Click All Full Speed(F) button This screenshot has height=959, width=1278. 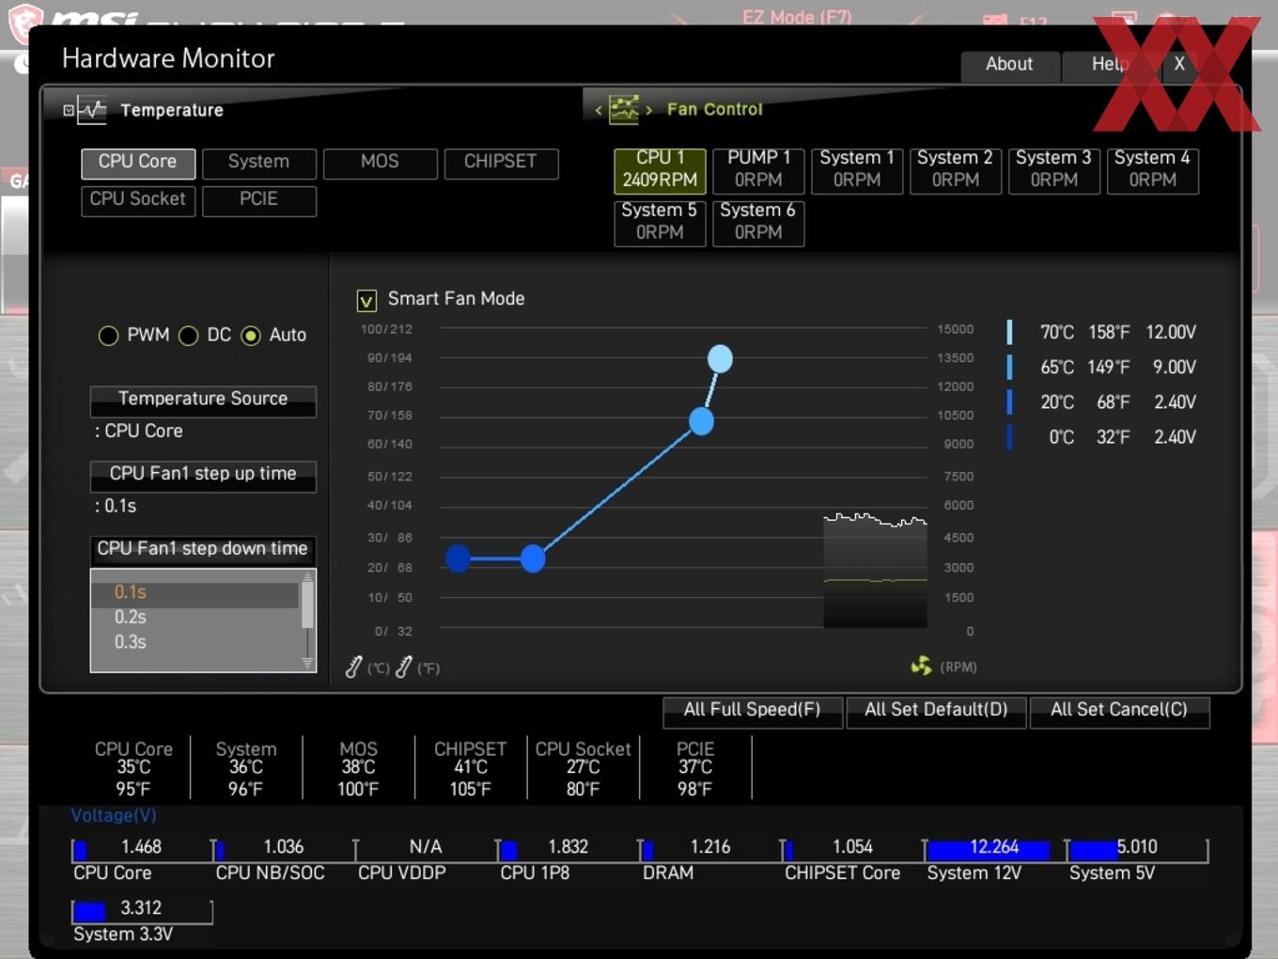[752, 712]
